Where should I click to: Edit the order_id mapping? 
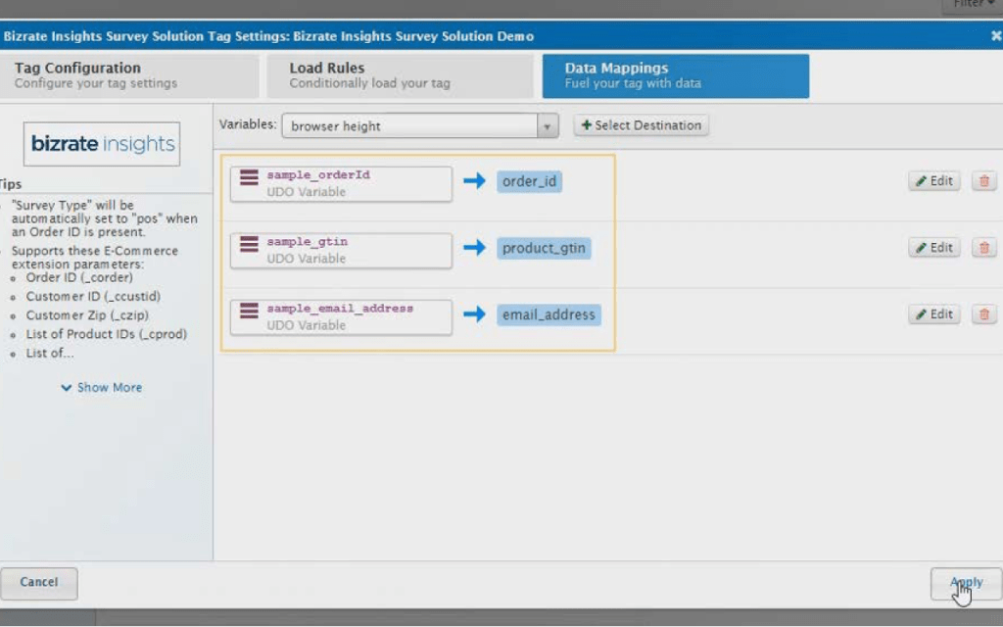[933, 181]
